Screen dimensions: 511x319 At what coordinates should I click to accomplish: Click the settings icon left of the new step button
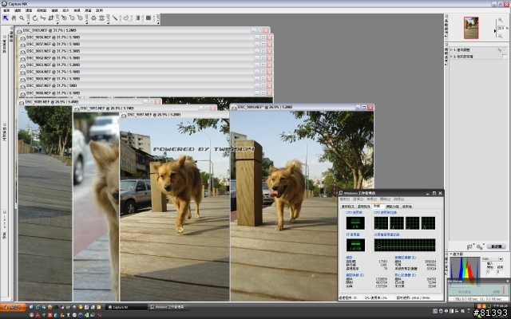tap(469, 246)
